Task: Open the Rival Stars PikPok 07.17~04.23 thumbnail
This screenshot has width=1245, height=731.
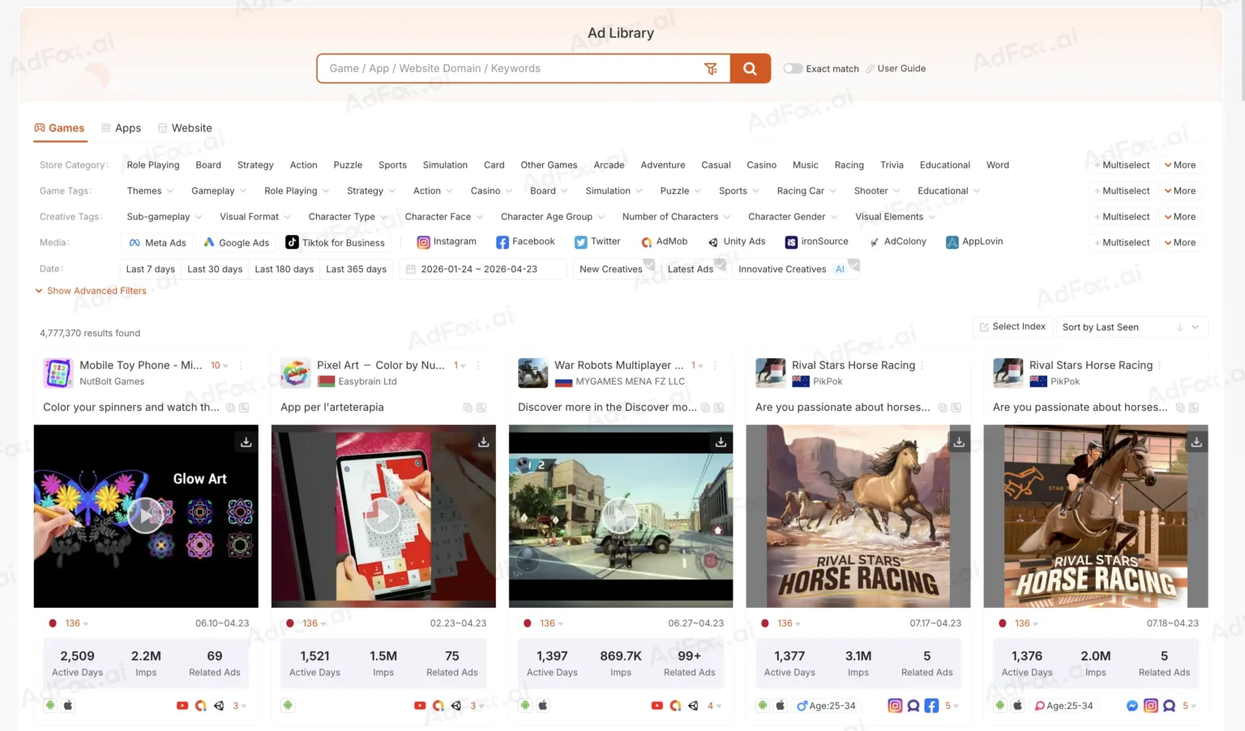Action: [858, 516]
